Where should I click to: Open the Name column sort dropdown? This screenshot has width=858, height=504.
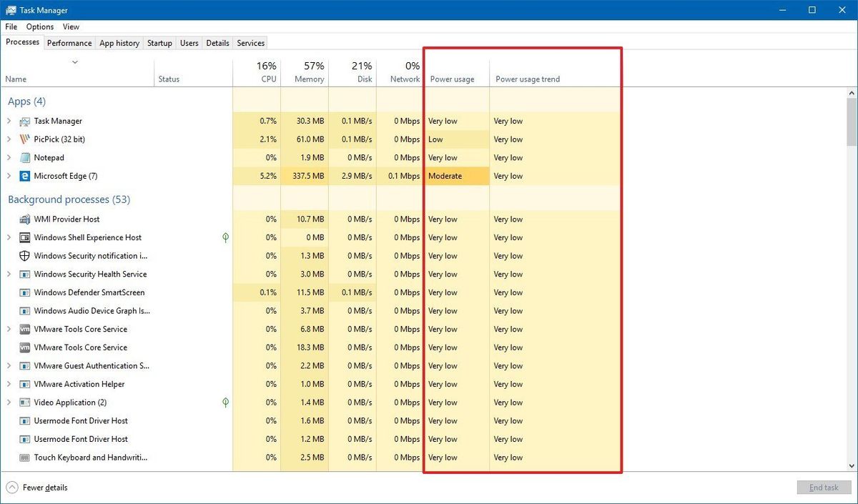(x=74, y=62)
